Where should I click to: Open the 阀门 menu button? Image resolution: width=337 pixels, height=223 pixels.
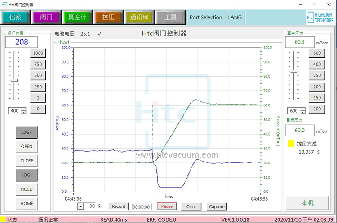pos(46,17)
